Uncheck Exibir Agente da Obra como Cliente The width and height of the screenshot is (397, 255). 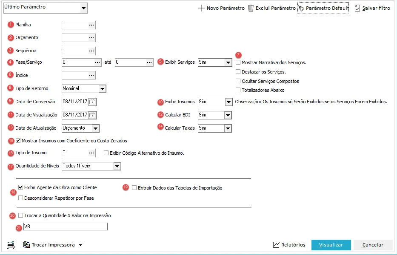[21, 187]
